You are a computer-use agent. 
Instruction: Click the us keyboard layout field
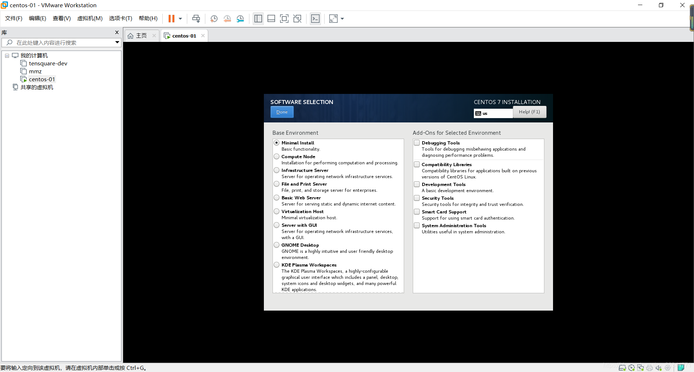[x=493, y=113]
